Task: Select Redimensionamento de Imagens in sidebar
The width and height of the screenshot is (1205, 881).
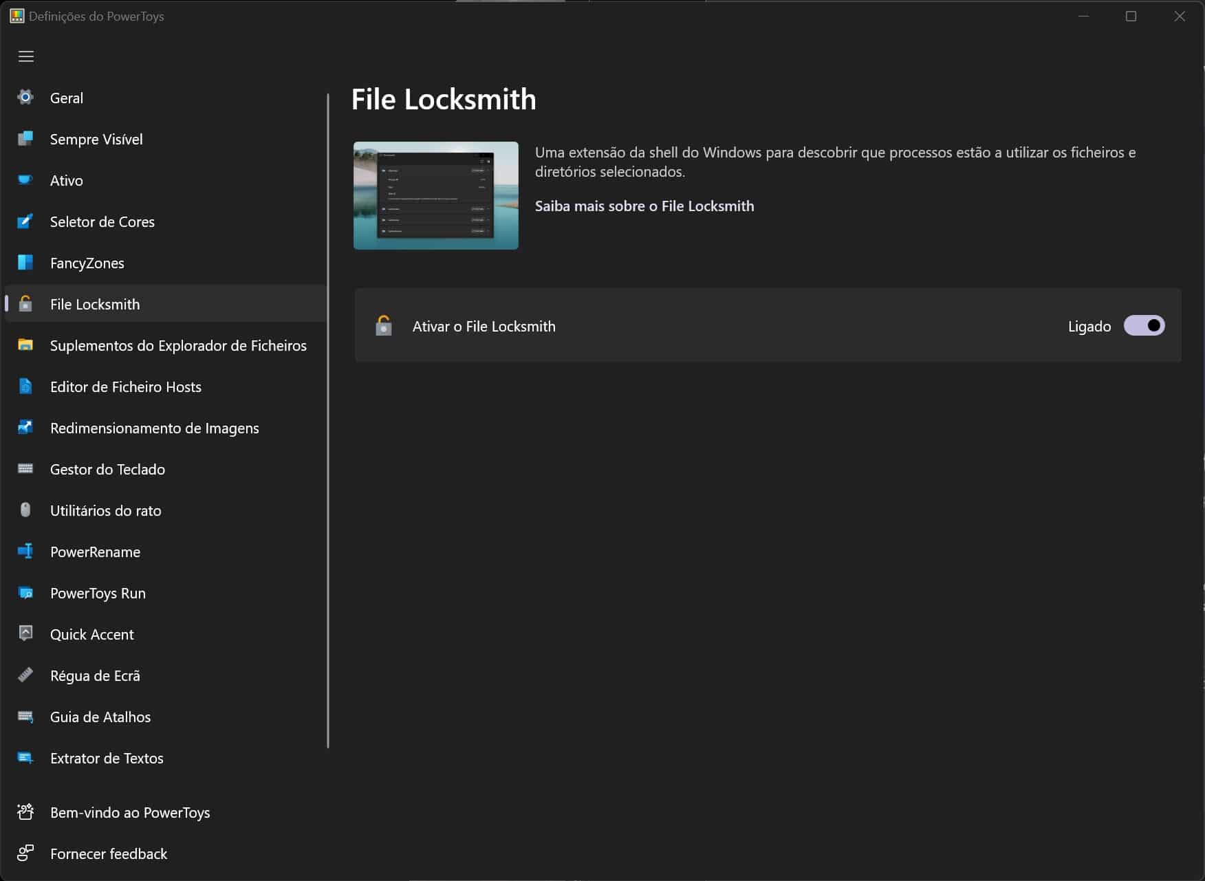Action: [x=154, y=428]
